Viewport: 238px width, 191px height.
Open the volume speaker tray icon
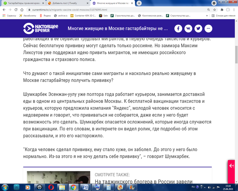click(209, 188)
